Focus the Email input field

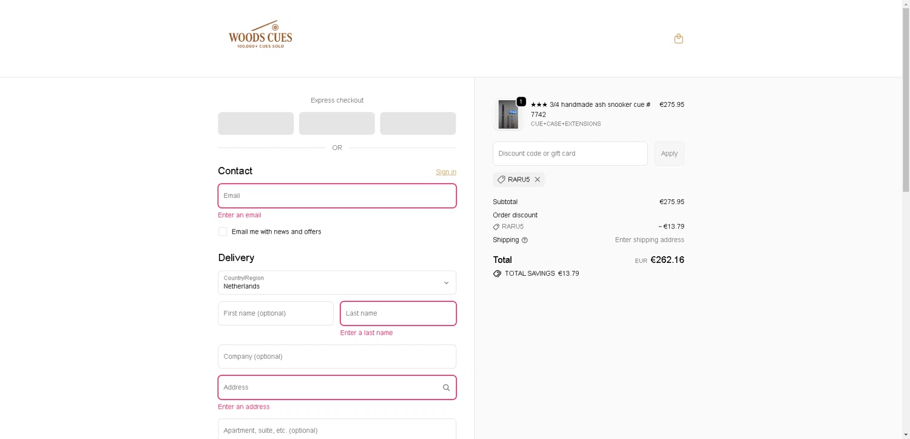click(337, 196)
